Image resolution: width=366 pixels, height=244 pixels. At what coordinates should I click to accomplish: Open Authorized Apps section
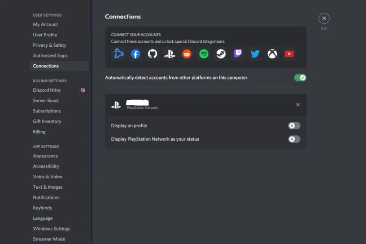point(59,55)
